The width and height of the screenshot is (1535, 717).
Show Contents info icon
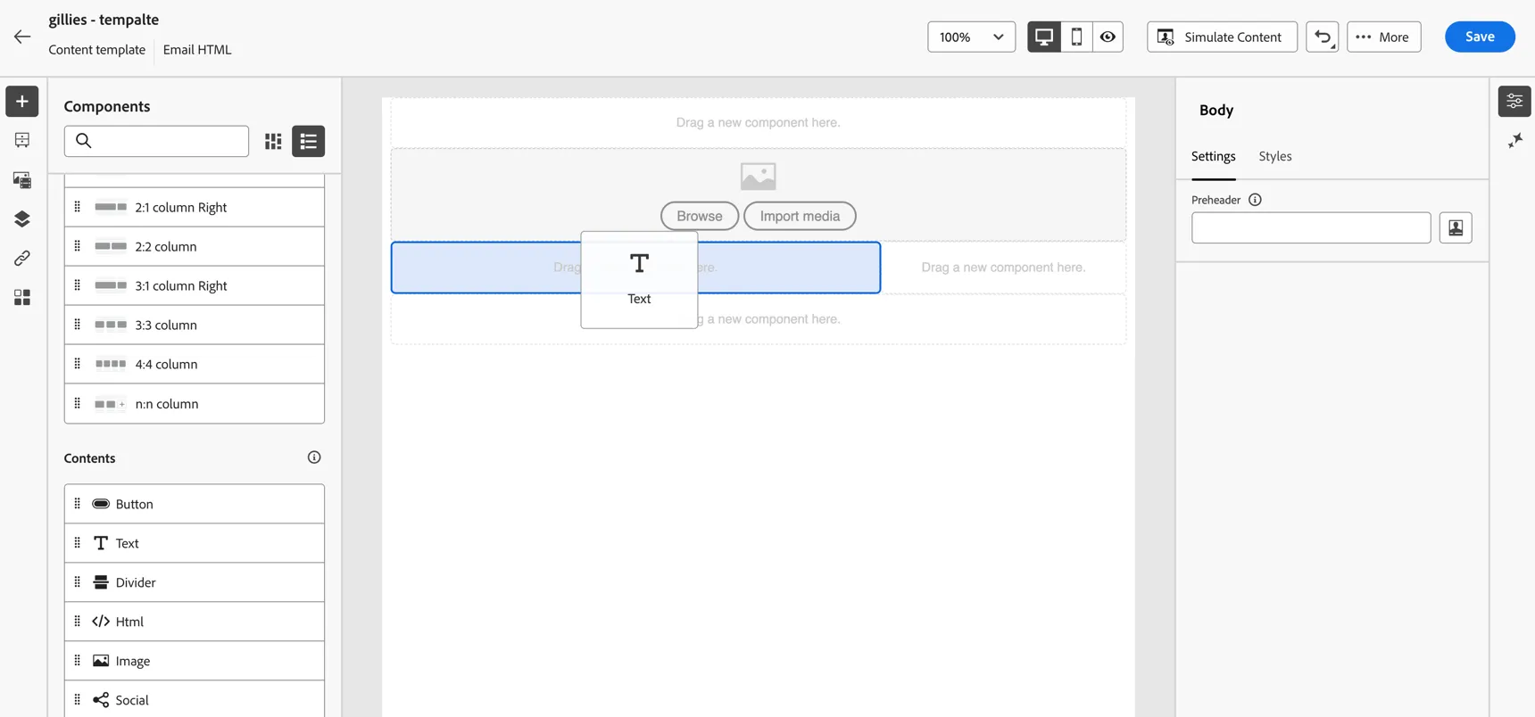coord(314,457)
